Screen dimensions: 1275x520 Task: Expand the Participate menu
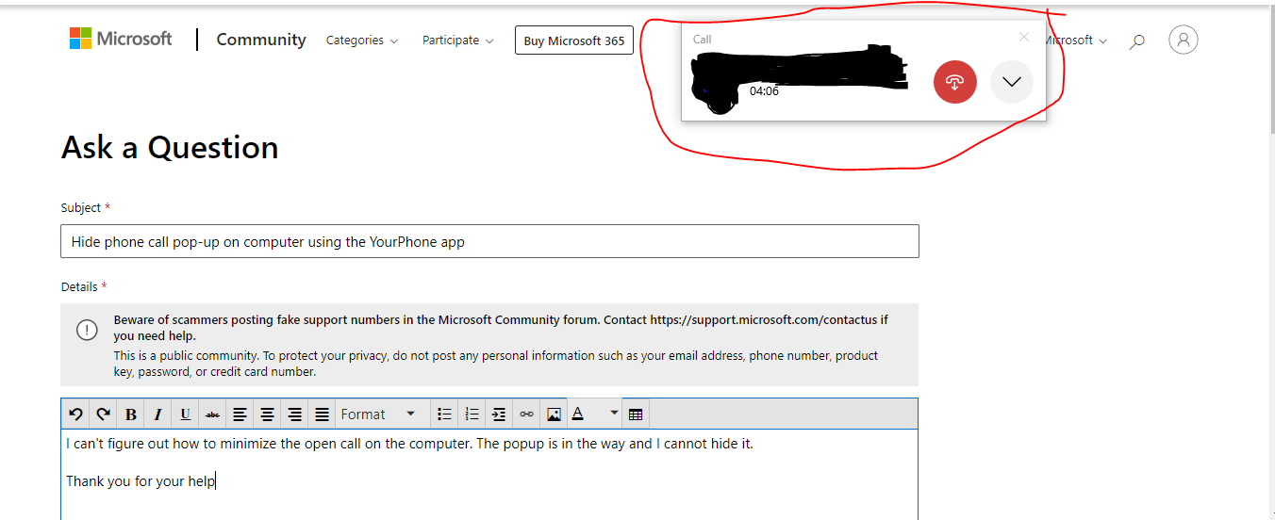point(457,41)
